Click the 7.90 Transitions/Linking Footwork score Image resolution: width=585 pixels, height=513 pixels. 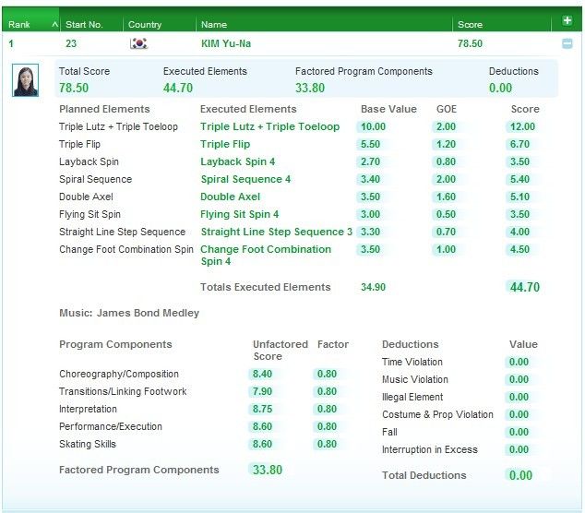[x=262, y=392]
